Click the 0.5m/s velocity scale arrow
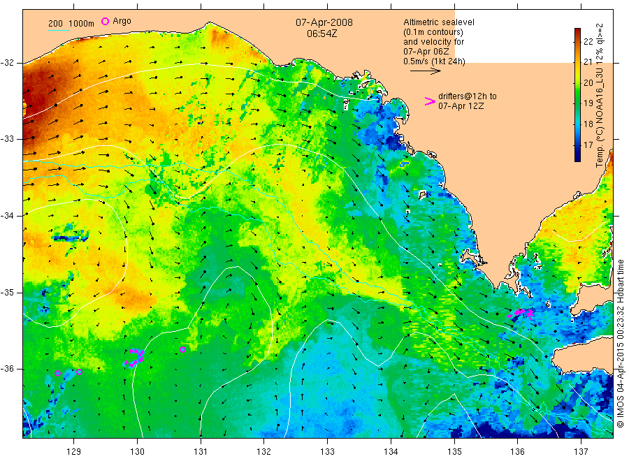The image size is (629, 461). click(425, 71)
